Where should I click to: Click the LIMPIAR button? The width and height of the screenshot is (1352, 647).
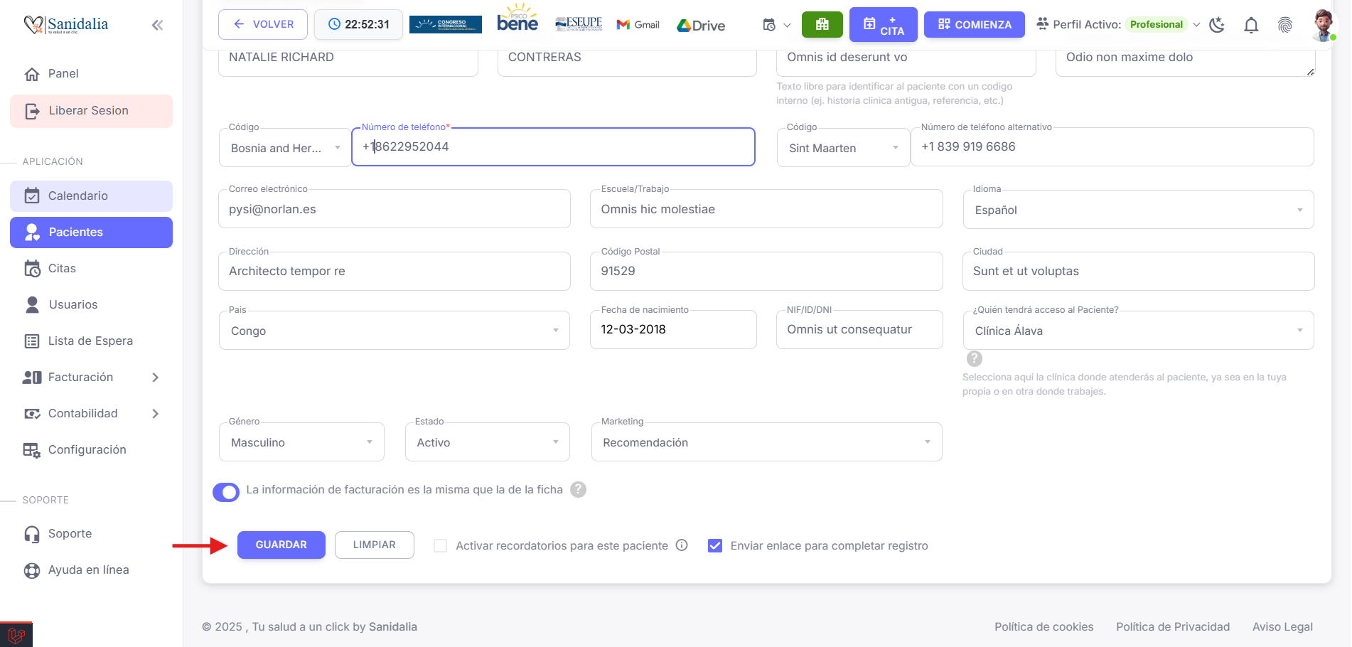[374, 545]
